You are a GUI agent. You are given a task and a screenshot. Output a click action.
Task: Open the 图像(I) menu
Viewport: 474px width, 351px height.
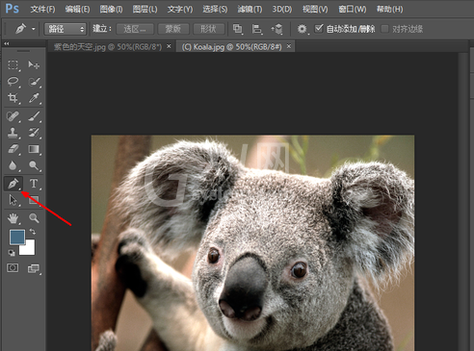(x=111, y=9)
